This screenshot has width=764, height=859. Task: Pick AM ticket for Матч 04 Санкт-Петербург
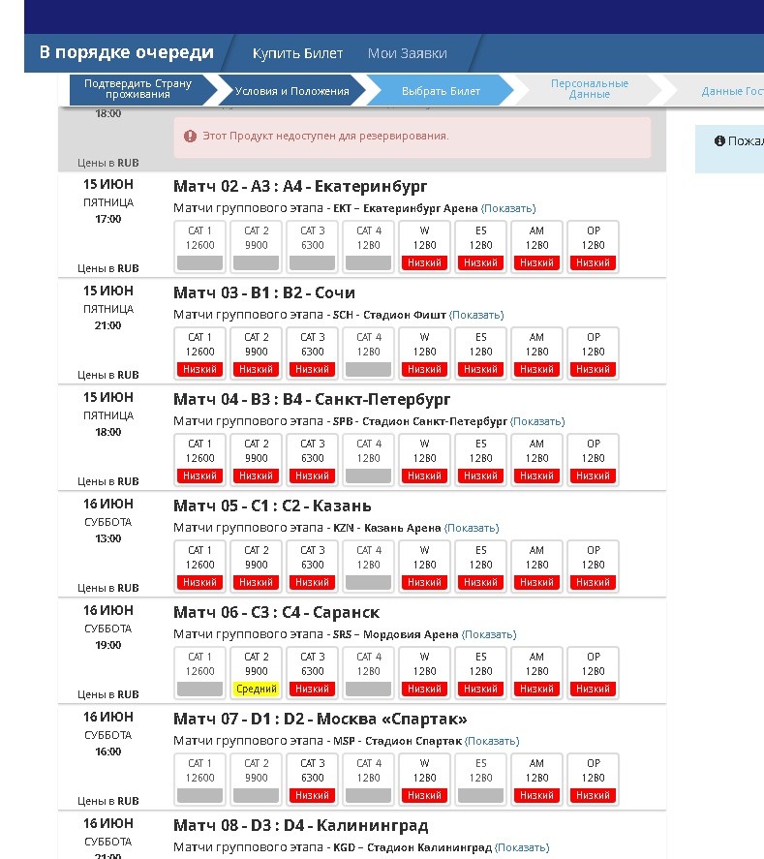[x=536, y=460]
